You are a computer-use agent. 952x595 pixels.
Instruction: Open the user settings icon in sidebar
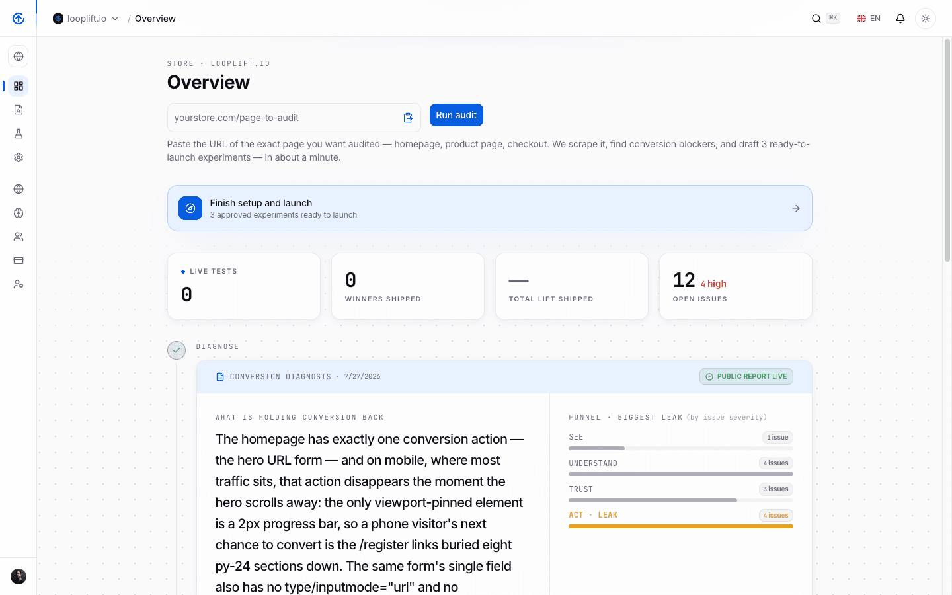coord(19,284)
